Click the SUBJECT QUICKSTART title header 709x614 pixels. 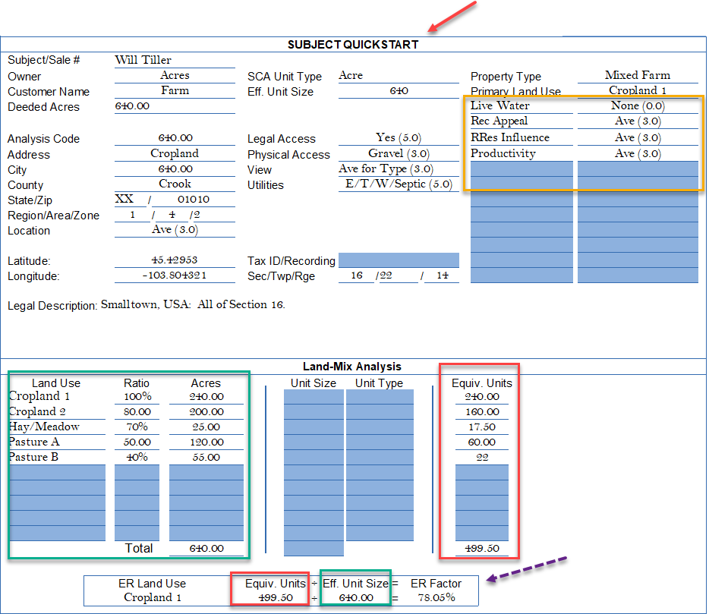(x=353, y=45)
